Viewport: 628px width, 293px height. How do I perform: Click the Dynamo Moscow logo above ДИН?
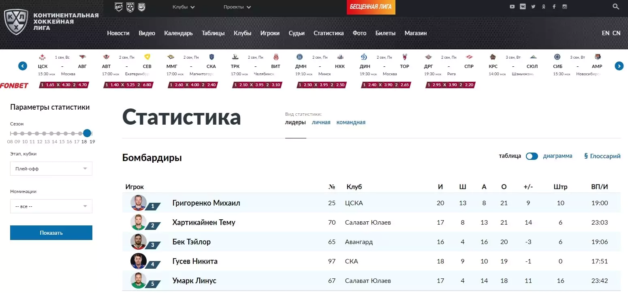pos(364,57)
